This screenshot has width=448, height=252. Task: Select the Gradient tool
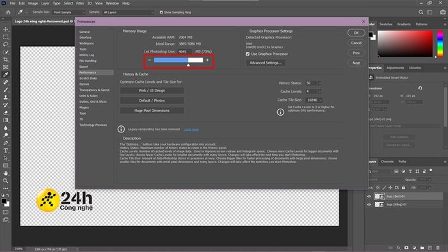point(6,120)
